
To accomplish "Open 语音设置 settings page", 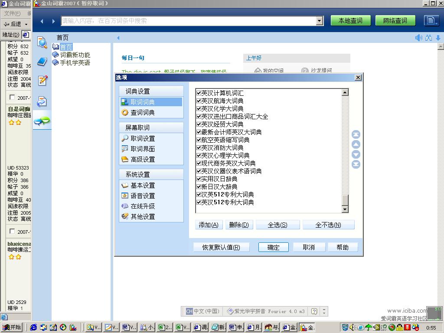I will coord(143,196).
